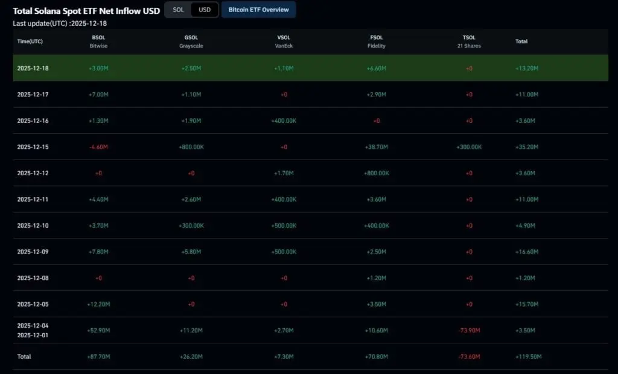Click the VSOL VanEck column header
The height and width of the screenshot is (374, 618).
point(284,41)
